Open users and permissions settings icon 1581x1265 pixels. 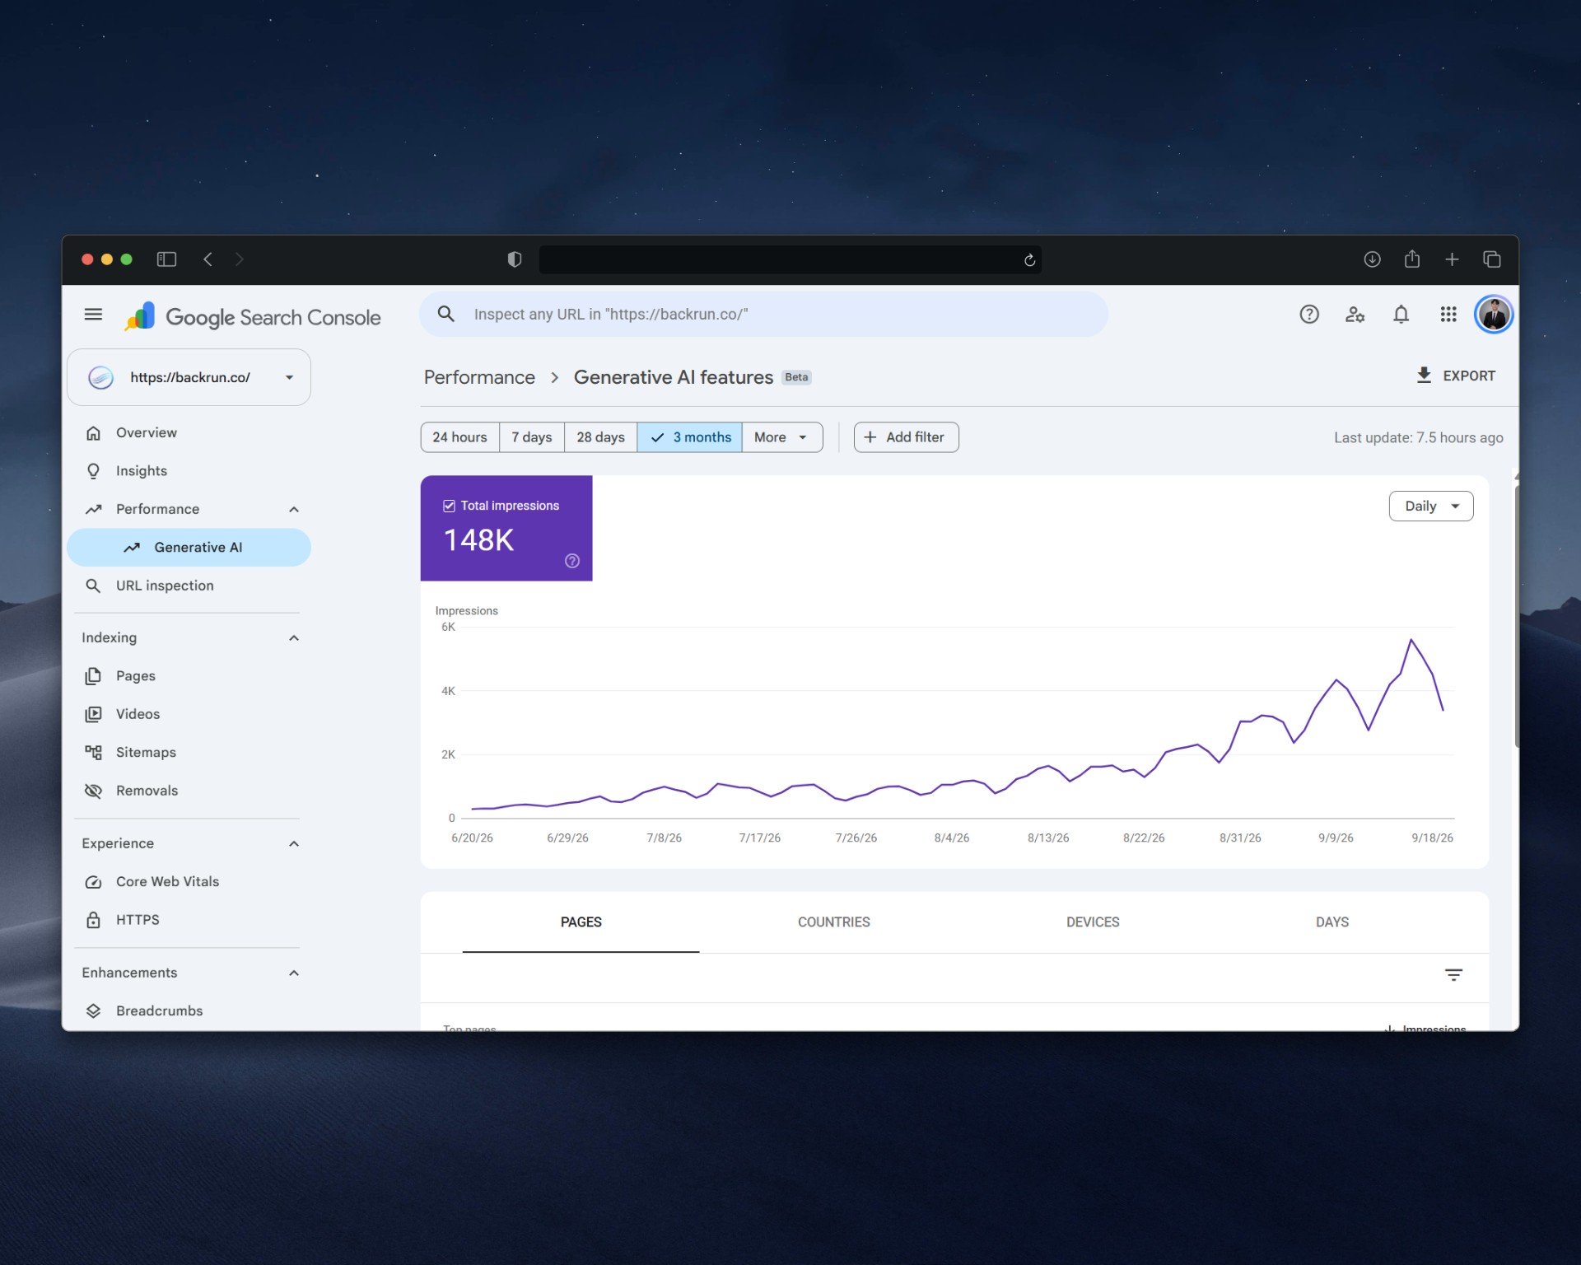point(1355,314)
